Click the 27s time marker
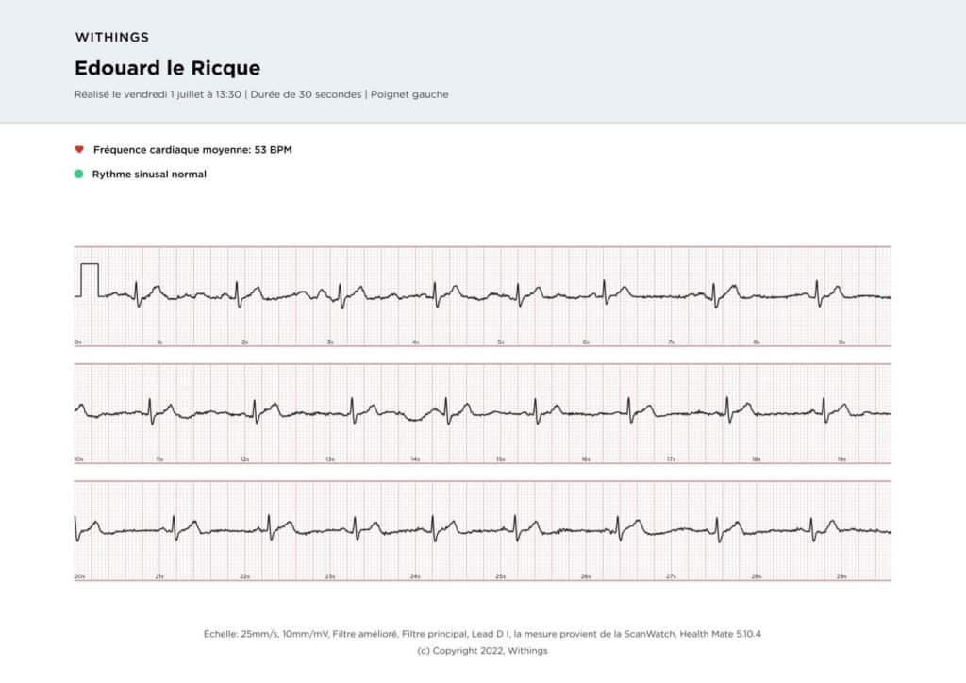The height and width of the screenshot is (683, 966). pos(671,576)
